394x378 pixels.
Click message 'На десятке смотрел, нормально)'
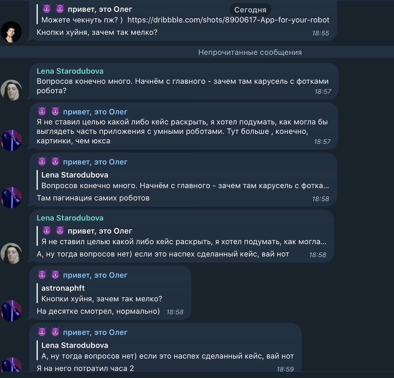[x=98, y=311]
